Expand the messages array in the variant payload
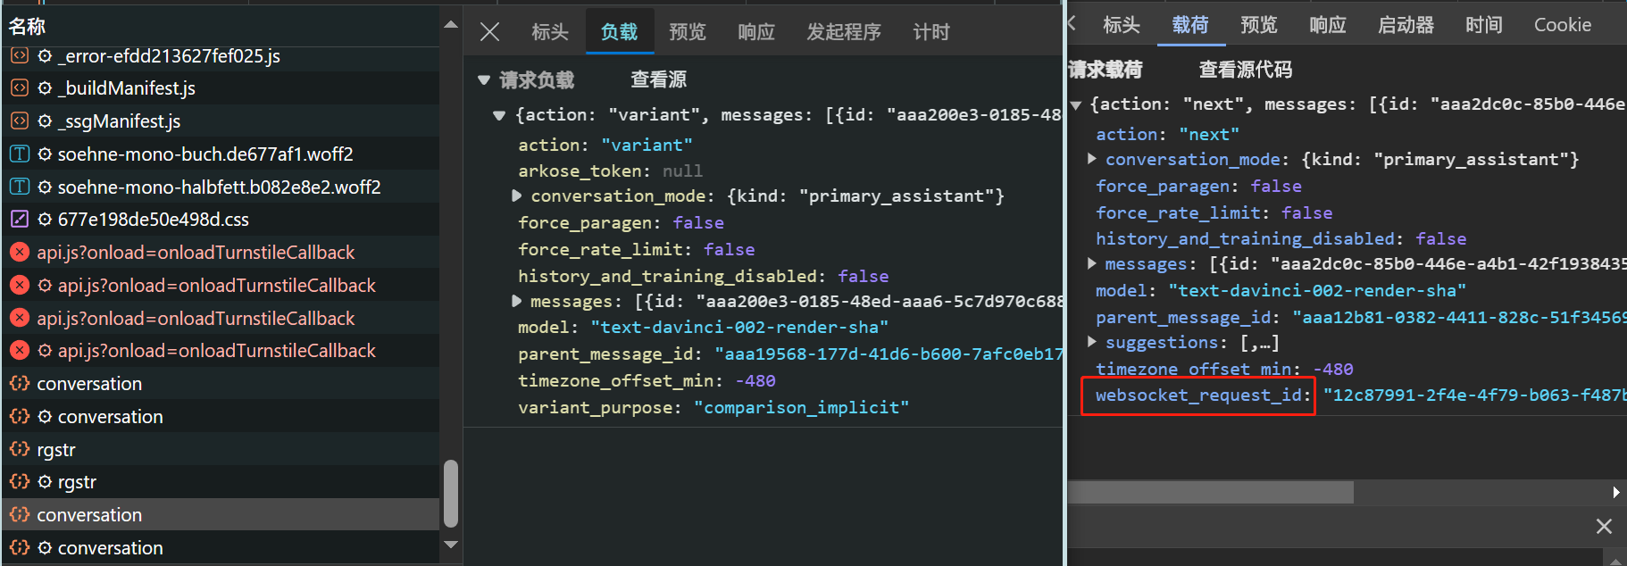The width and height of the screenshot is (1627, 566). pos(516,301)
